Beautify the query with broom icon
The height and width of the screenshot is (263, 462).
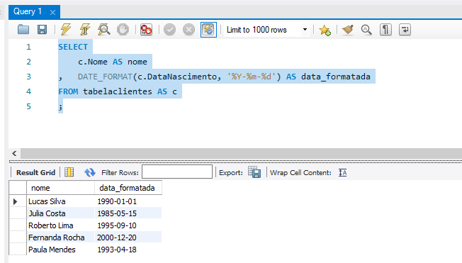click(x=348, y=30)
